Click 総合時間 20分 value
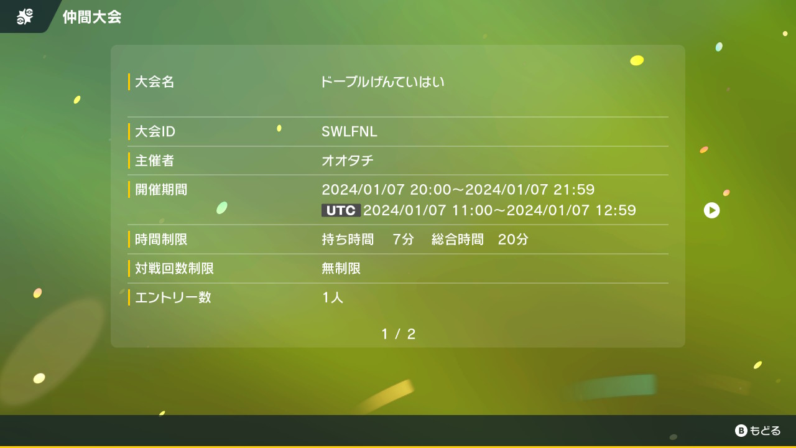This screenshot has width=796, height=448. coord(480,239)
